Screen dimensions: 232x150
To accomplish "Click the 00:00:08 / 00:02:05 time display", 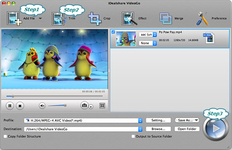I will coord(94,92).
